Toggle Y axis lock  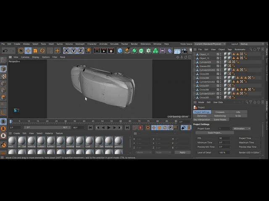click(74, 51)
